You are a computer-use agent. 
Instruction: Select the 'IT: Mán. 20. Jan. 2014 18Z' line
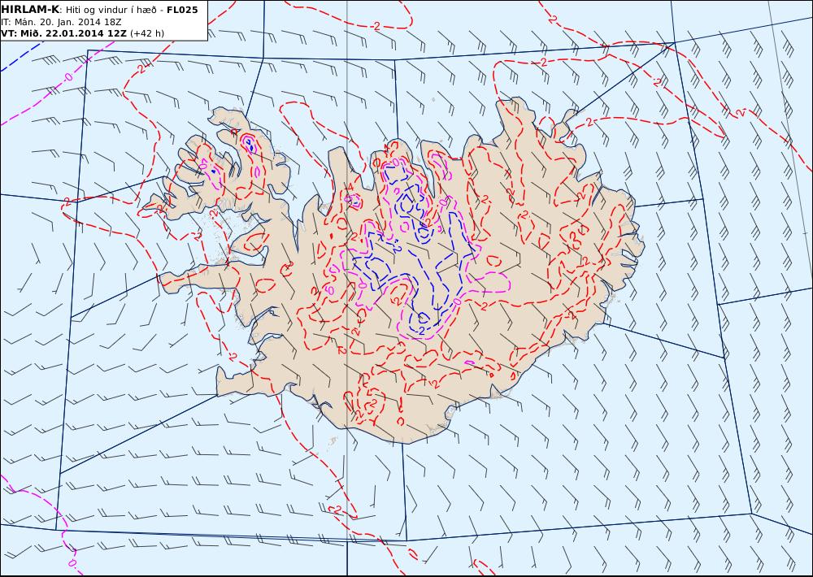[61, 22]
